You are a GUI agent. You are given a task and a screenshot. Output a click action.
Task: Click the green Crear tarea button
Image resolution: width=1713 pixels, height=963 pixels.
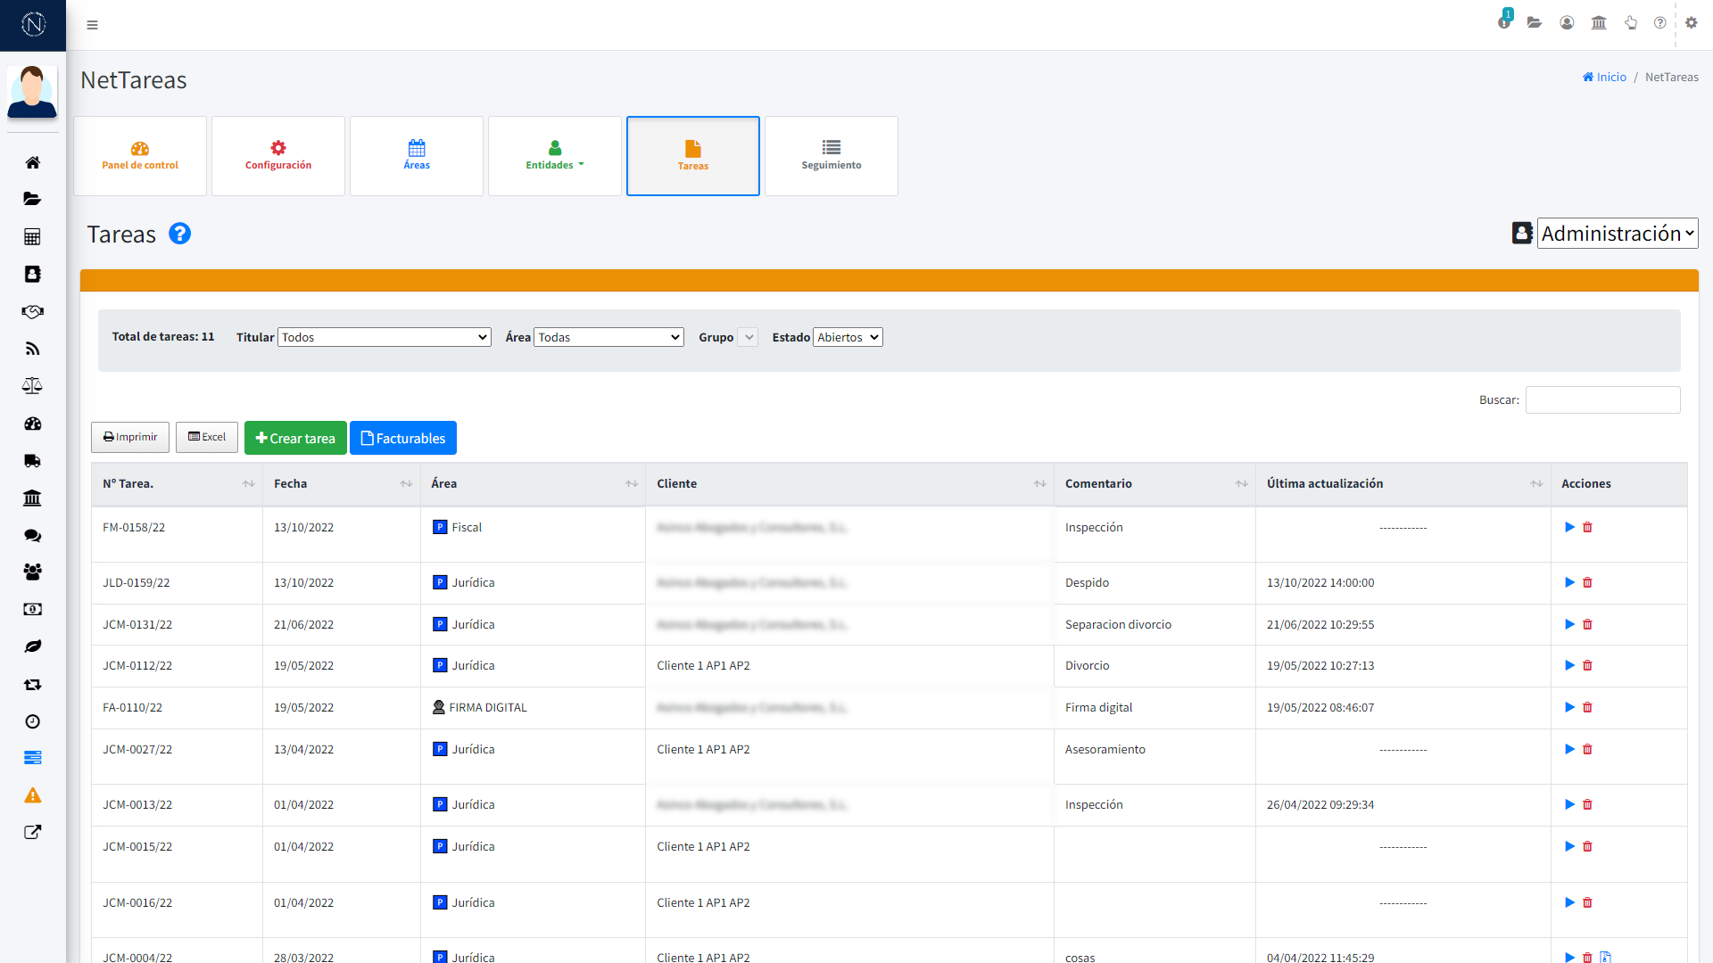[x=295, y=438]
